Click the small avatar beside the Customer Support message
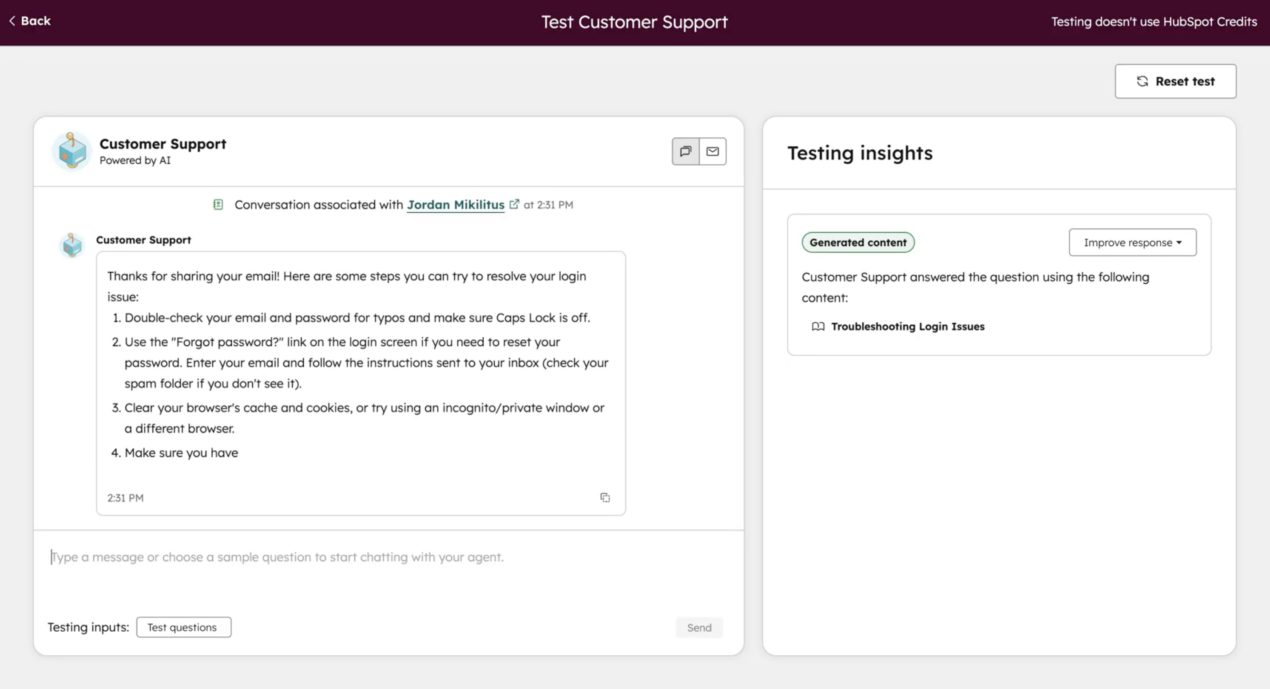 71,245
